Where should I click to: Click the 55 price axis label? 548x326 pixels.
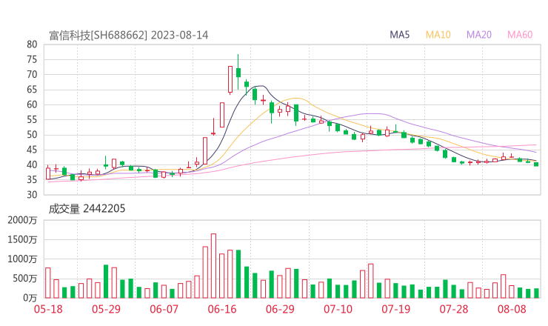point(32,119)
